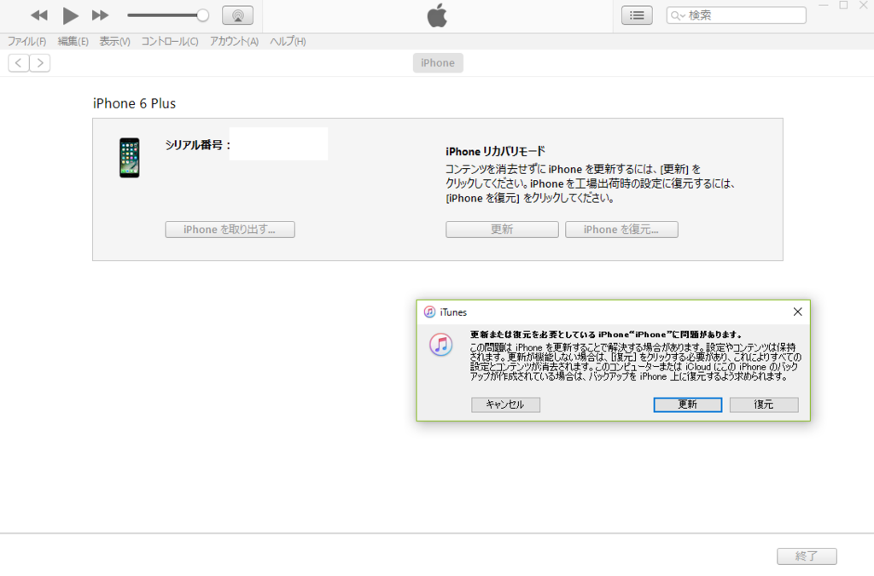Open the 表示(V) menu
The height and width of the screenshot is (576, 874).
(115, 41)
